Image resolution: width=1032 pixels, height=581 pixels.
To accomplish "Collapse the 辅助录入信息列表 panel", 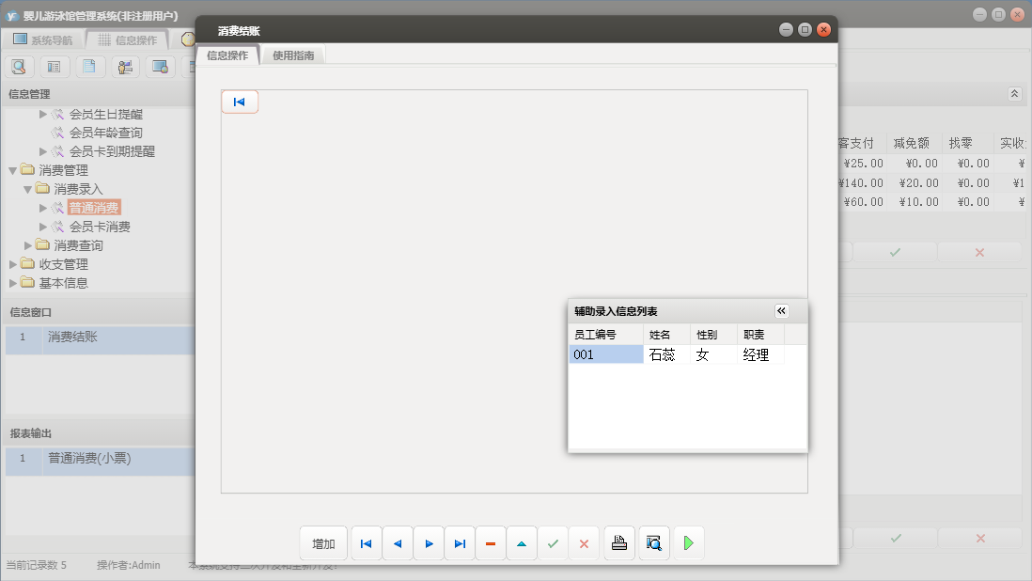I will coord(781,311).
